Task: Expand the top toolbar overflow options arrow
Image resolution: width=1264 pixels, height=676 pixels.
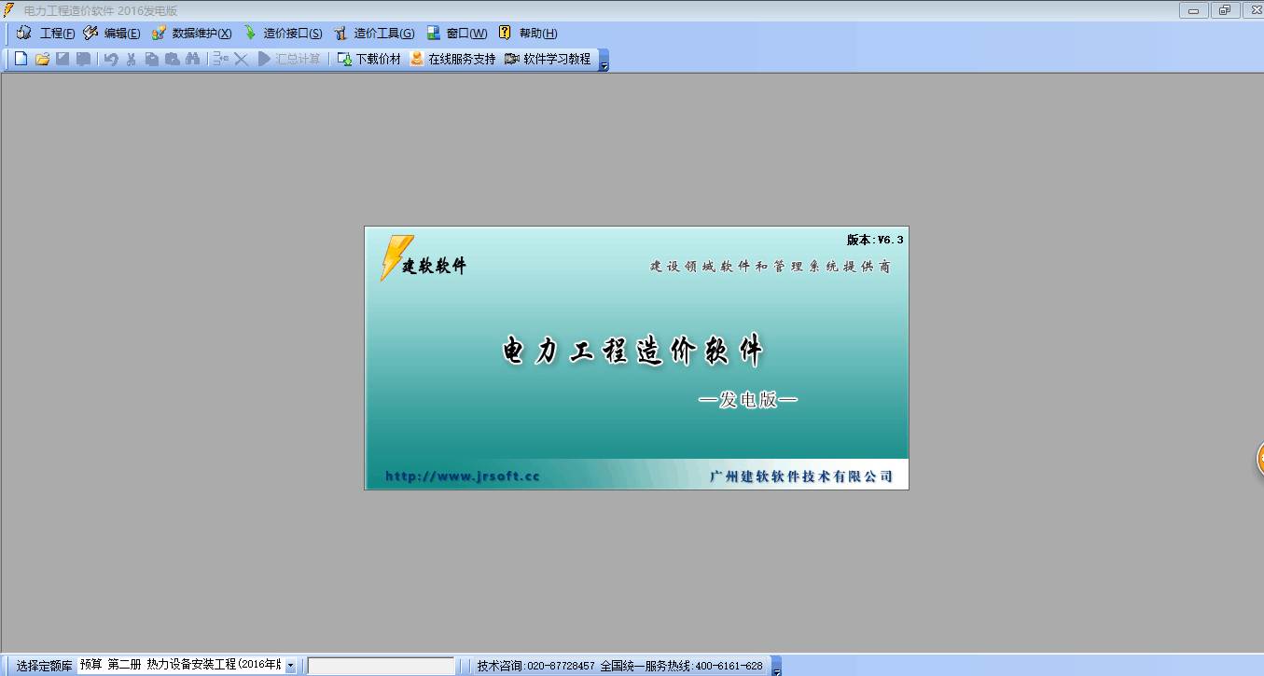Action: coord(604,62)
